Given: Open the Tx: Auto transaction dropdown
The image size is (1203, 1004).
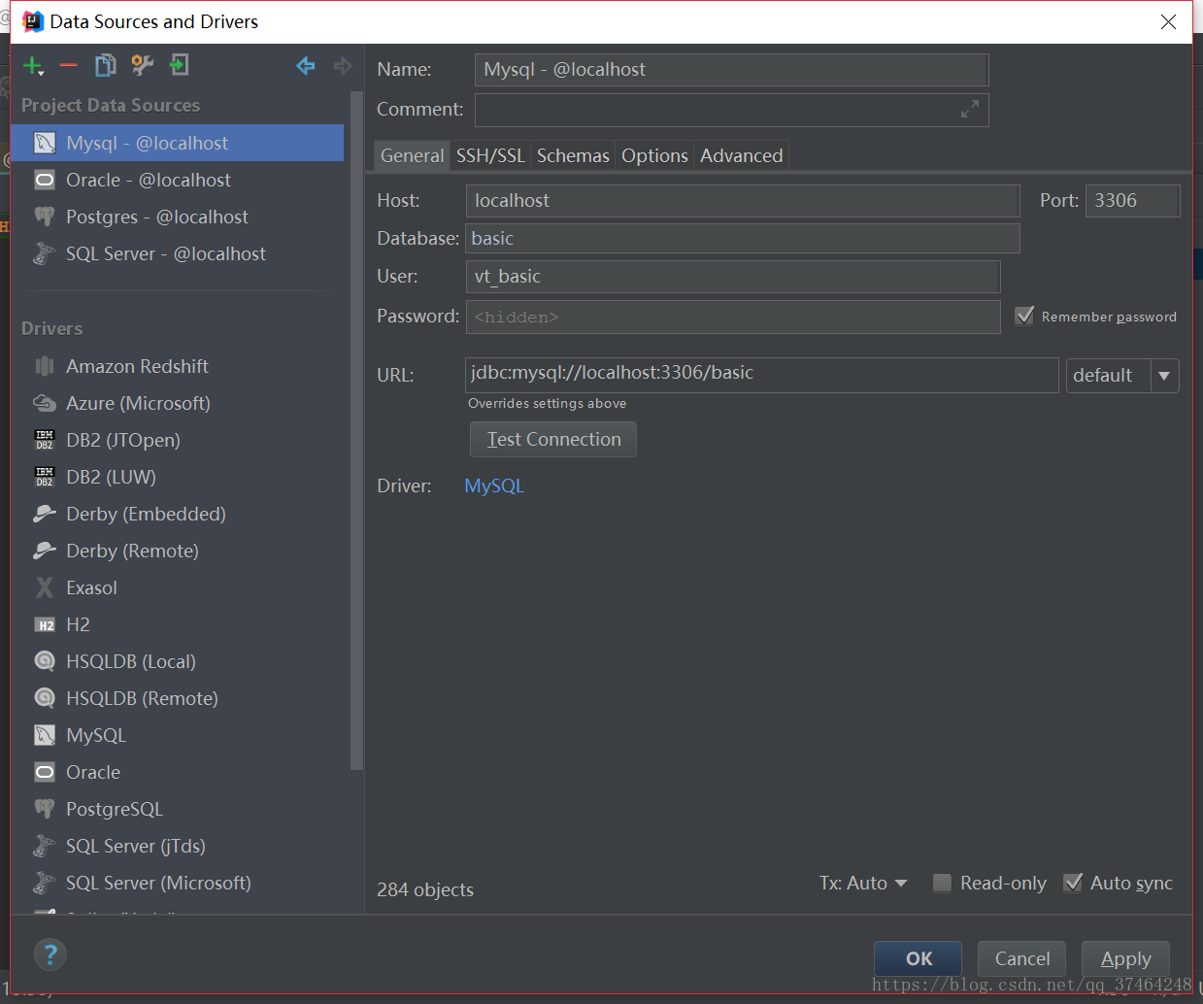Looking at the screenshot, I should (863, 883).
